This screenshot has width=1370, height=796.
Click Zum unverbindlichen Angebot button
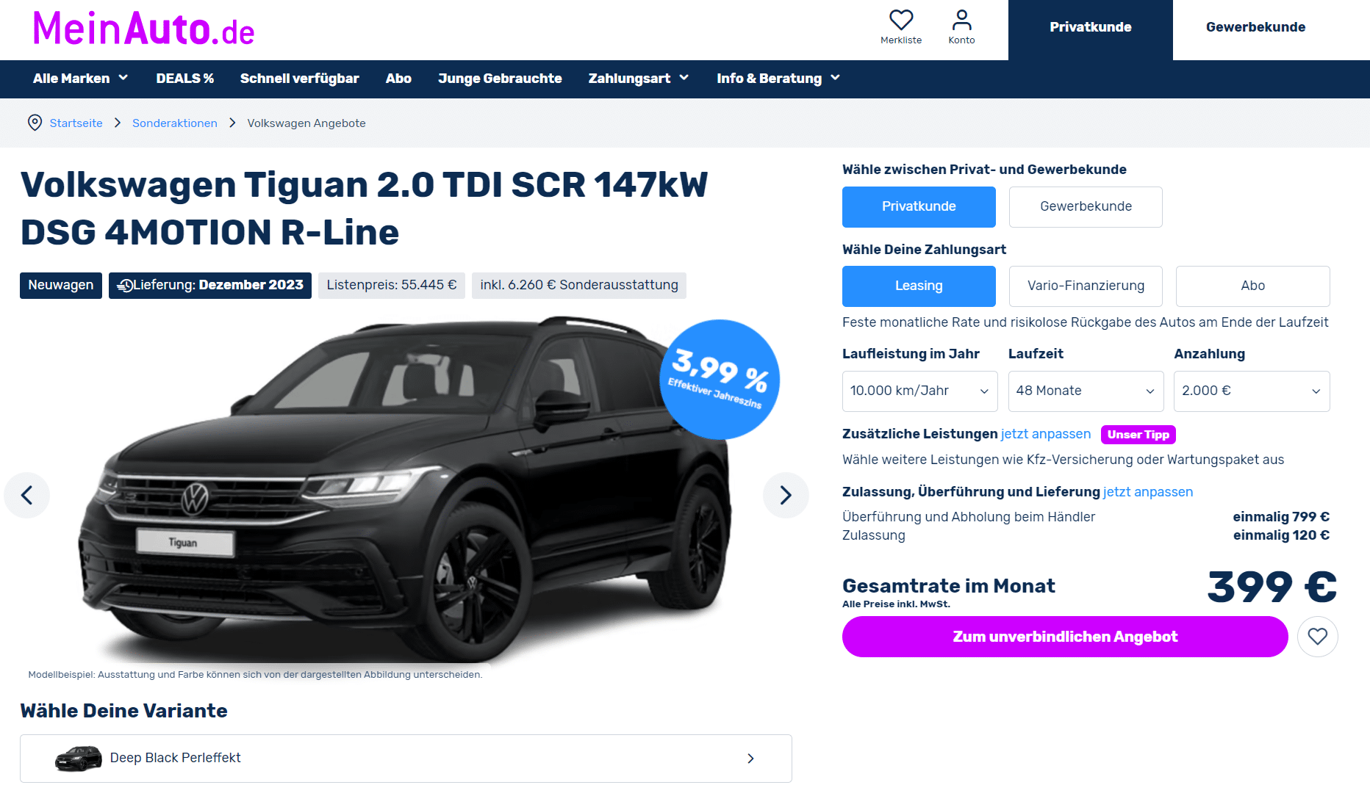point(1065,637)
